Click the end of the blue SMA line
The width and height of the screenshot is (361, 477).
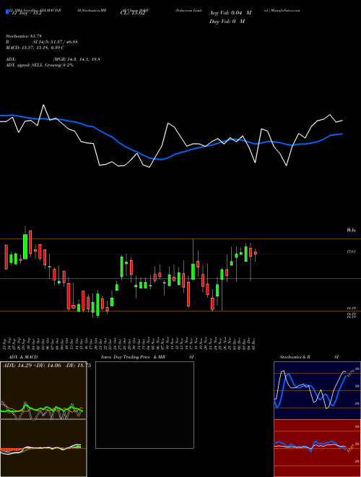[x=342, y=134]
